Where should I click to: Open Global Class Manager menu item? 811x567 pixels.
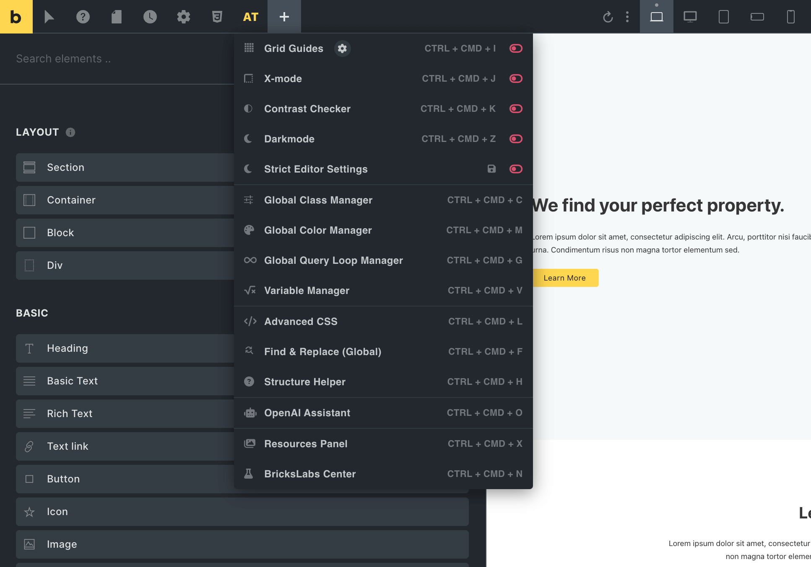coord(318,200)
